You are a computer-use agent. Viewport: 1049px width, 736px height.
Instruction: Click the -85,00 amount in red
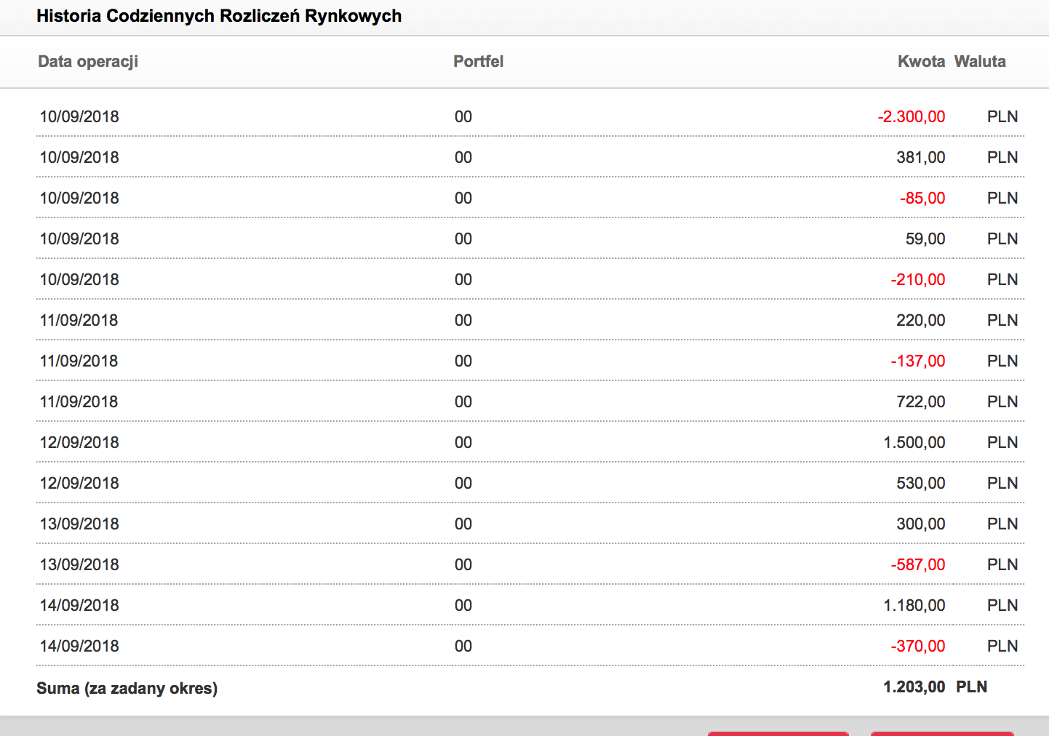tap(922, 199)
